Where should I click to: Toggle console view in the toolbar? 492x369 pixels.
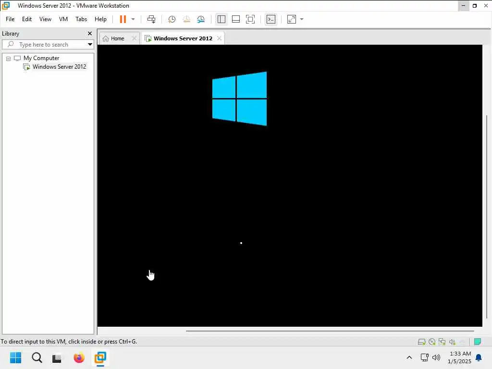(271, 19)
